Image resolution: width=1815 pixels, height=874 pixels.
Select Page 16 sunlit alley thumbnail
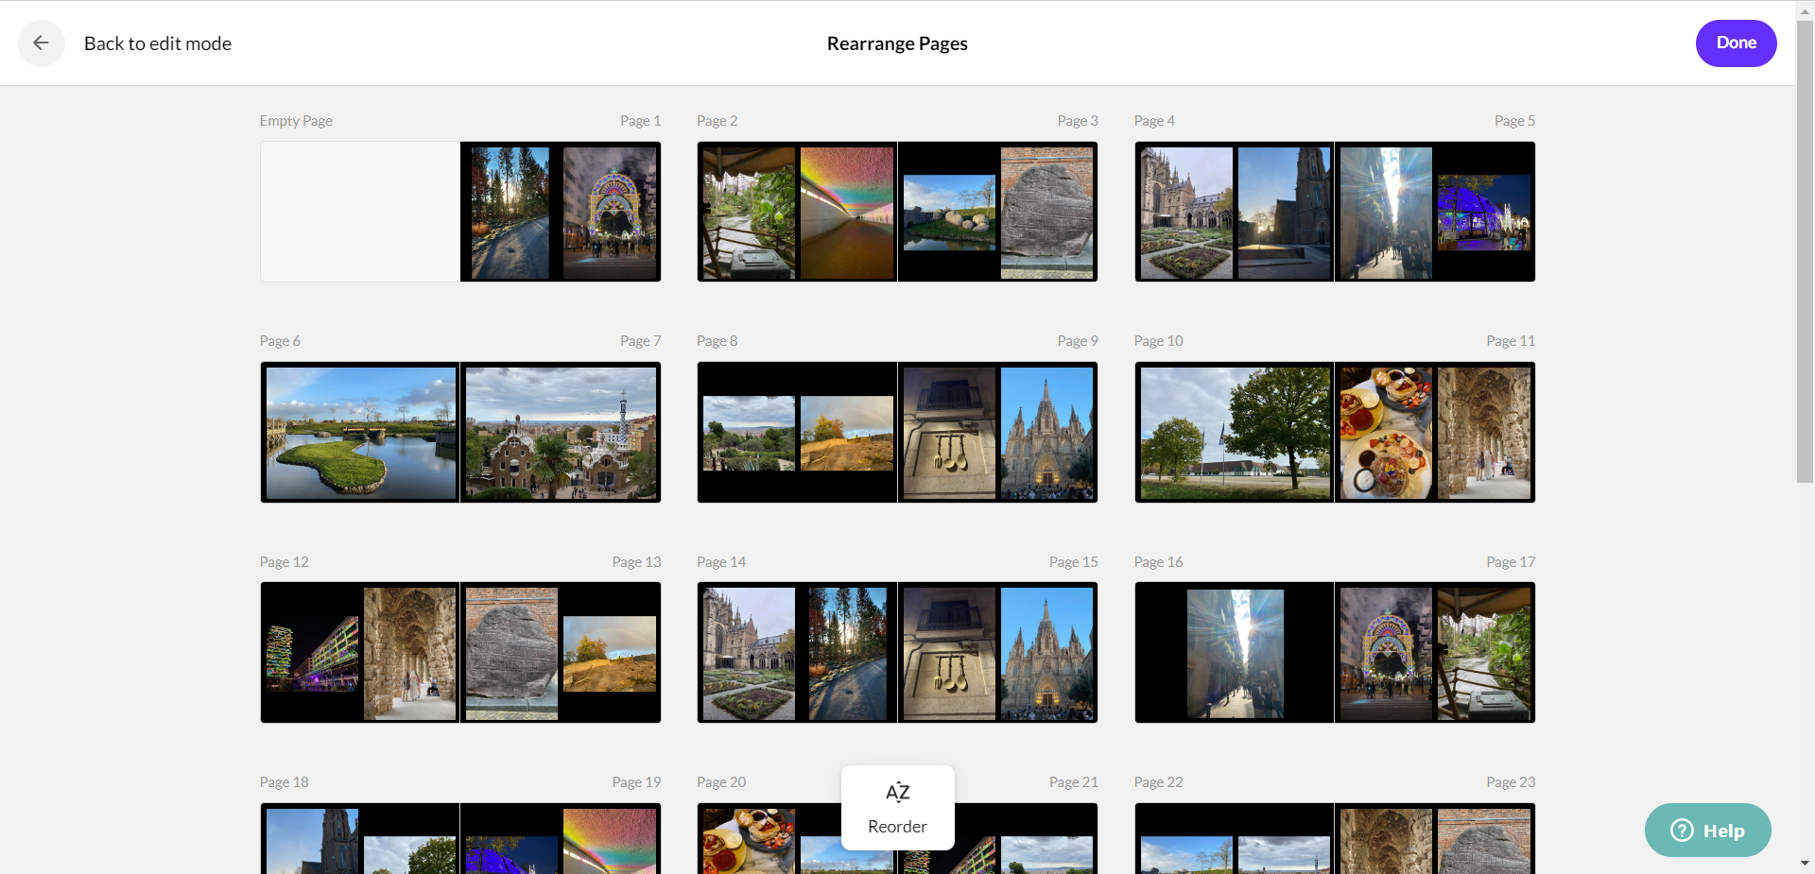pyautogui.click(x=1235, y=653)
